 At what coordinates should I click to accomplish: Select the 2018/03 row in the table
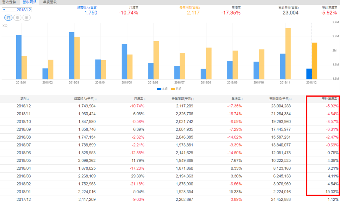point(170,176)
